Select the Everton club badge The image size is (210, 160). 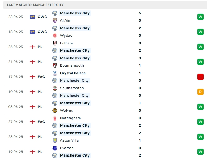tap(55, 148)
